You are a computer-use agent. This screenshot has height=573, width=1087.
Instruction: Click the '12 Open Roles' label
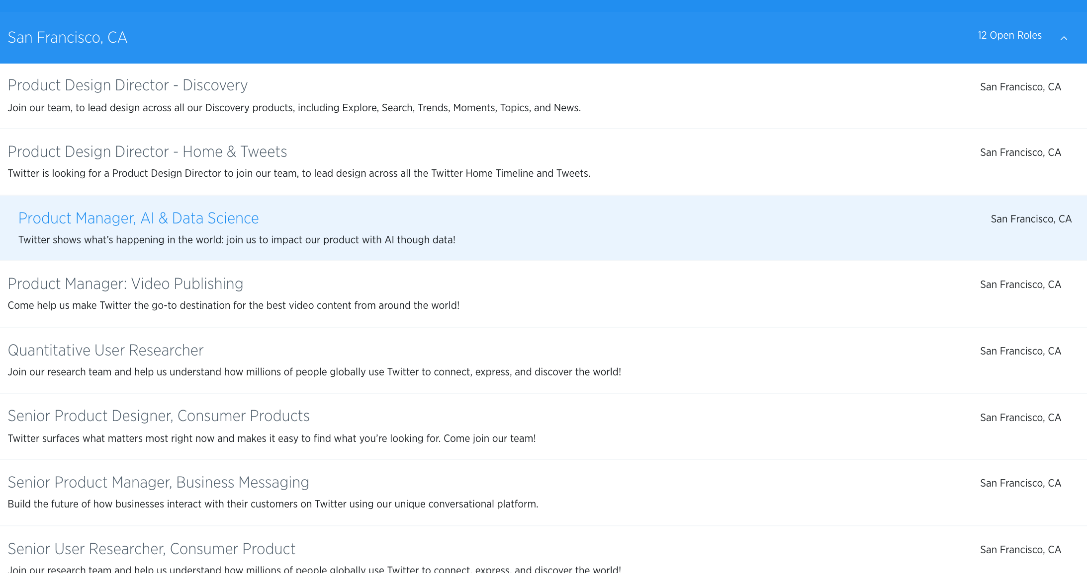tap(1009, 35)
